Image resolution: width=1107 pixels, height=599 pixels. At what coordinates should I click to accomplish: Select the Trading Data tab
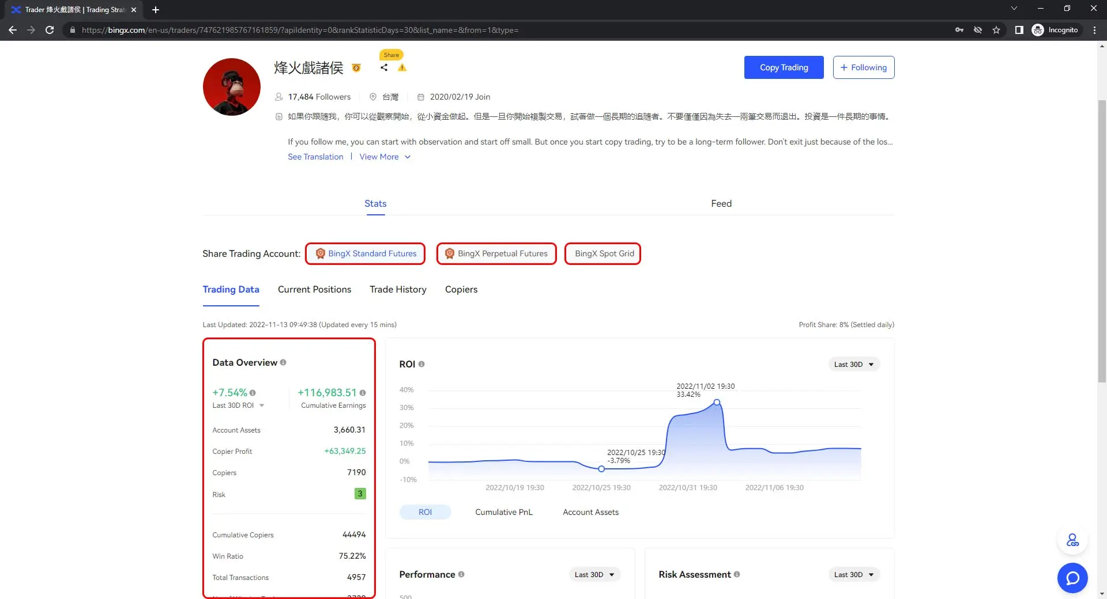click(x=231, y=289)
